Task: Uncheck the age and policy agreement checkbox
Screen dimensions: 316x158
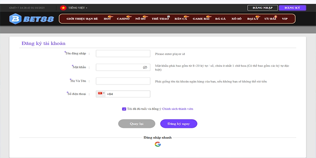Action: tap(124, 109)
